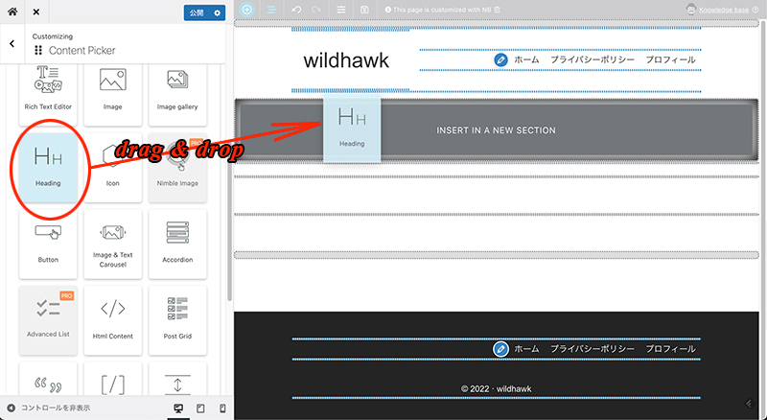Viewport: 767px width, 420px height.
Task: Choose the Image gallery module
Action: 176,92
